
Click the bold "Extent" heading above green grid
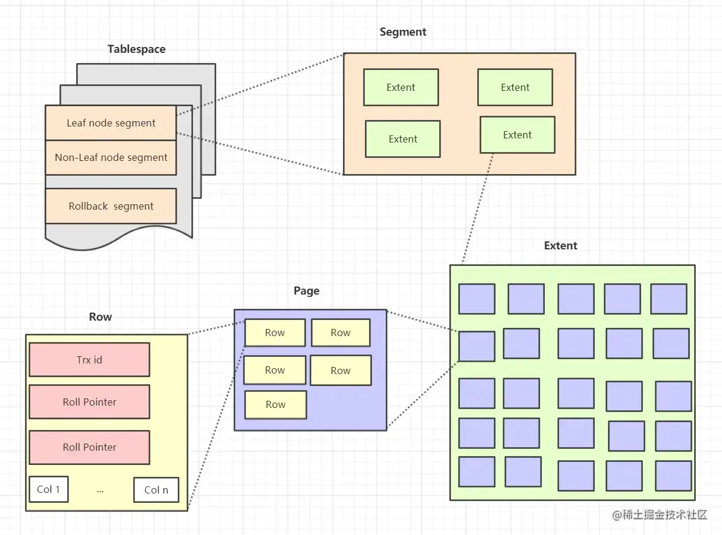(560, 246)
